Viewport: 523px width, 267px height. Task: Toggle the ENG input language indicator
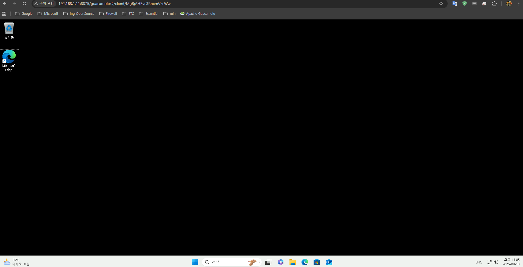[x=479, y=262]
